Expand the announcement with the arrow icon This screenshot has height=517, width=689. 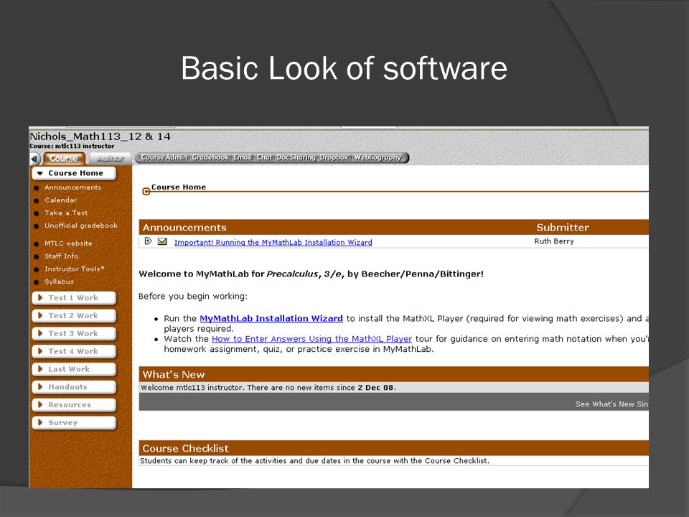[148, 241]
